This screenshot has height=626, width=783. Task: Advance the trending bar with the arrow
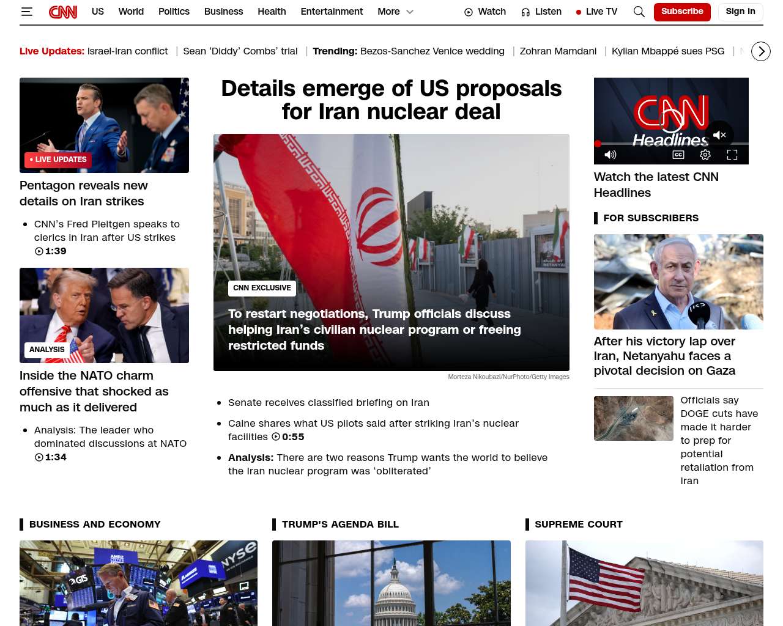(761, 51)
